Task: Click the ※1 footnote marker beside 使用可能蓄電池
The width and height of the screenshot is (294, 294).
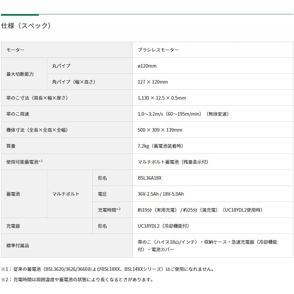Action: point(41,161)
